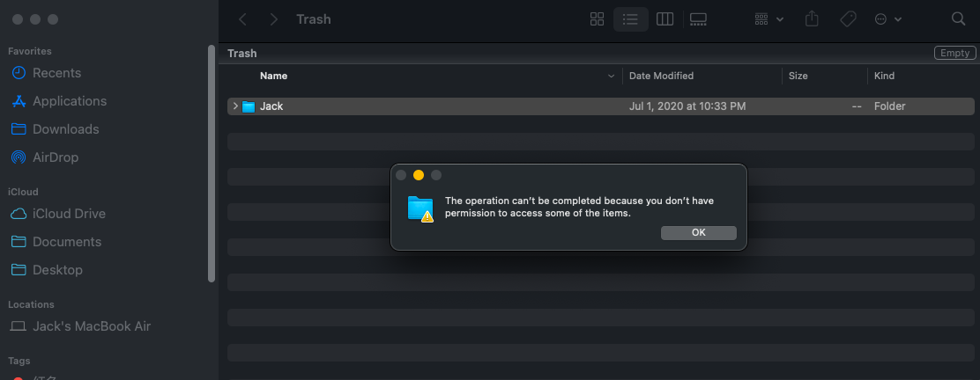Open iCloud Drive in the sidebar
980x380 pixels.
tap(69, 214)
